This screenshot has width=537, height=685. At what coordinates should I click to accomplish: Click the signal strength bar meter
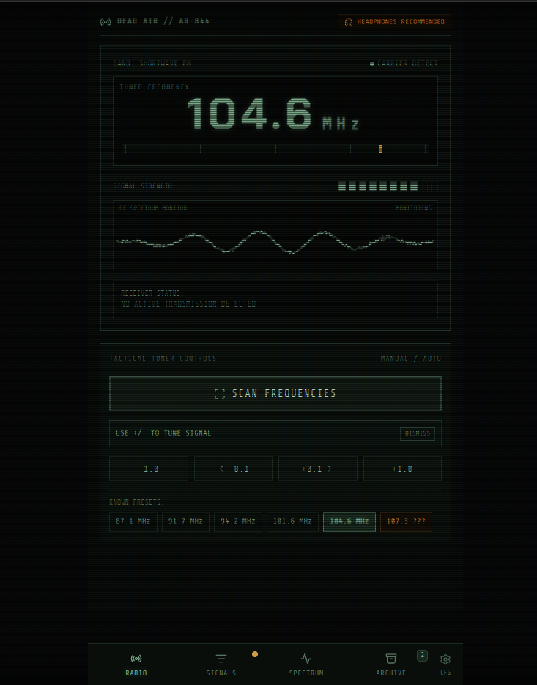[388, 186]
